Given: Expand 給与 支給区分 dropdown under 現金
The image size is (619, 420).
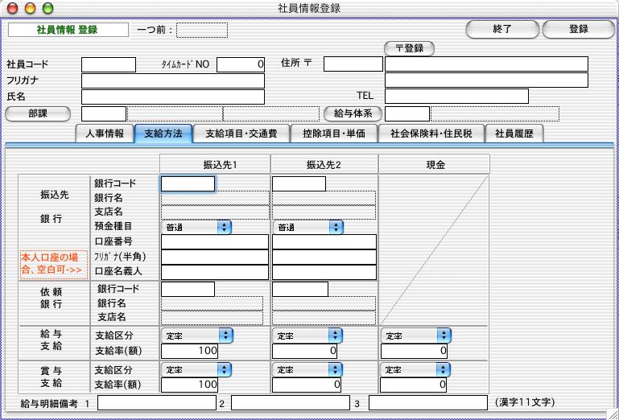Looking at the screenshot, I should click(415, 335).
